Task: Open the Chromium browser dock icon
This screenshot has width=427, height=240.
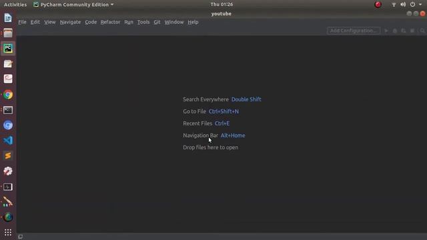Action: [x=8, y=125]
